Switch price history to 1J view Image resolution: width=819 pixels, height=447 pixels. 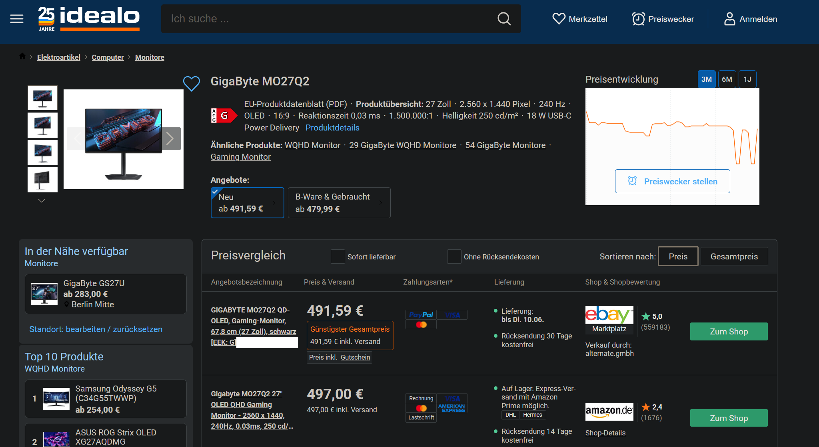pos(747,79)
